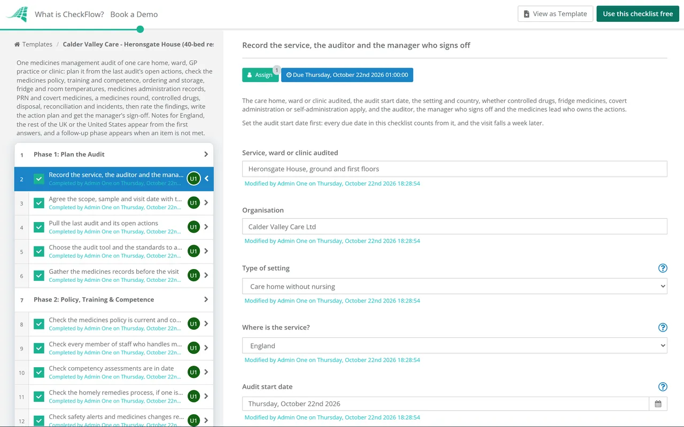Click the Due Thursday, October 22nd 2026 button

tap(347, 75)
